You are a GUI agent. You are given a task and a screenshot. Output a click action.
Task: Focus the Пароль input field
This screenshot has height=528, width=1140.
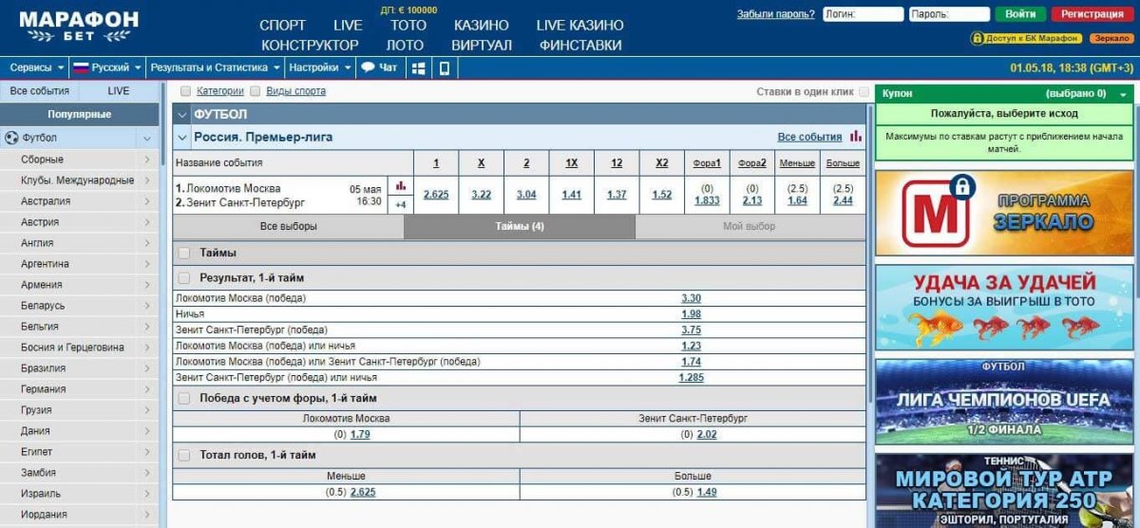pos(949,14)
